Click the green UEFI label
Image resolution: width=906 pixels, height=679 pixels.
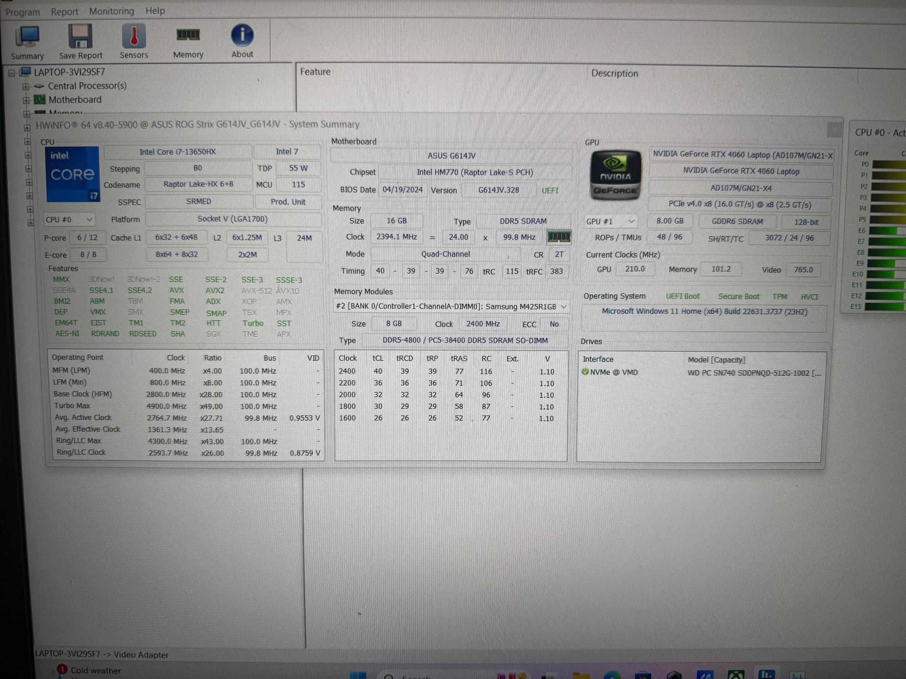click(x=550, y=191)
